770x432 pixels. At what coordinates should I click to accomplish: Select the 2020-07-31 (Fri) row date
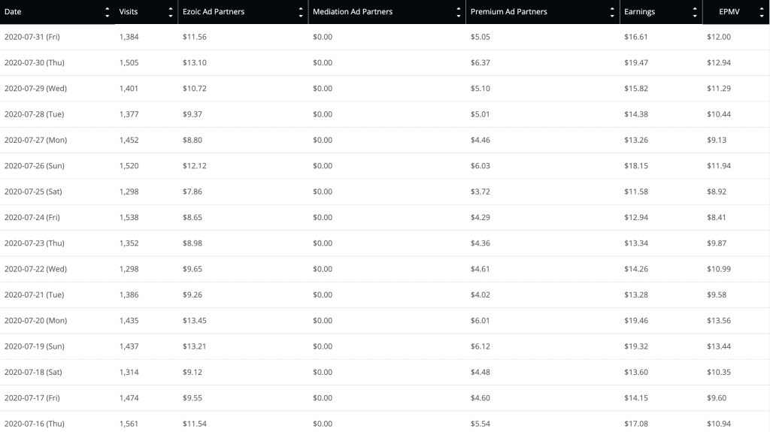(32, 37)
